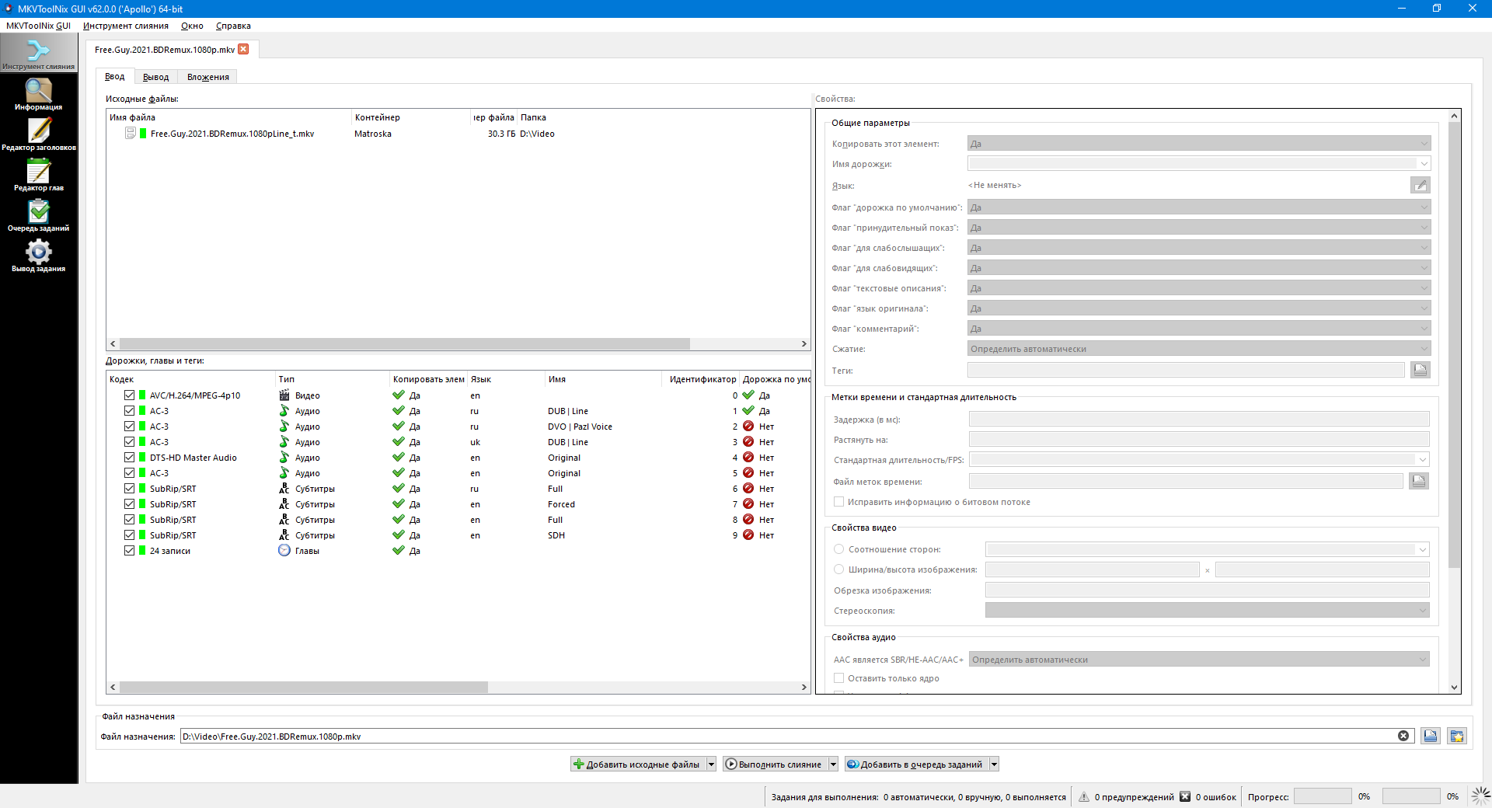This screenshot has height=808, width=1492.
Task: Click 'Добавить в очередь заданий' button
Action: click(916, 764)
